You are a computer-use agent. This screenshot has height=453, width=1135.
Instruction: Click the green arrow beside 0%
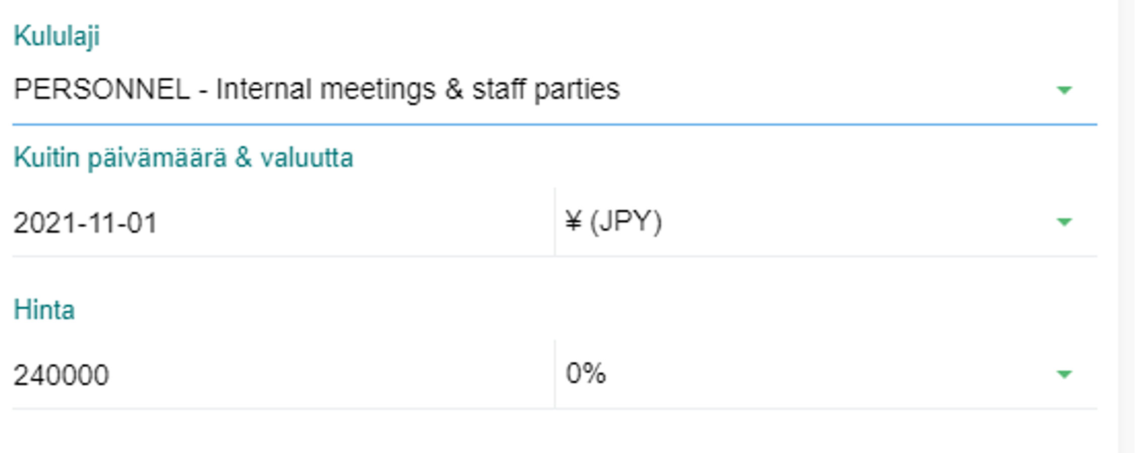[x=1064, y=374]
